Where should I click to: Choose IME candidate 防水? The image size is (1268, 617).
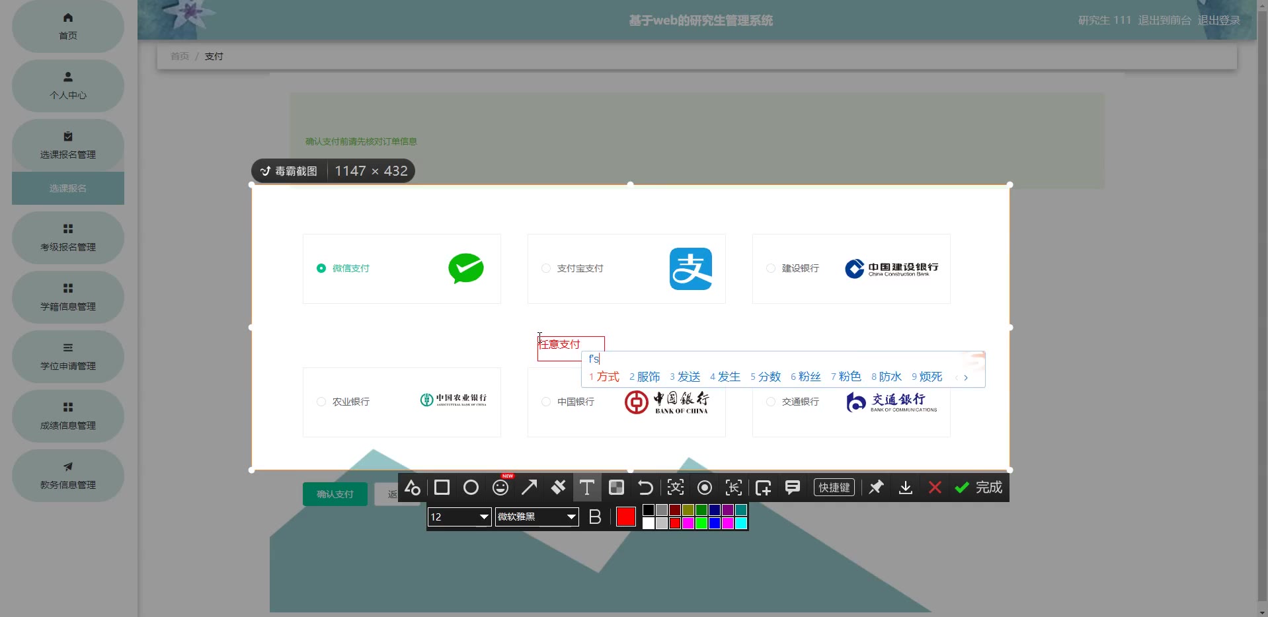887,377
